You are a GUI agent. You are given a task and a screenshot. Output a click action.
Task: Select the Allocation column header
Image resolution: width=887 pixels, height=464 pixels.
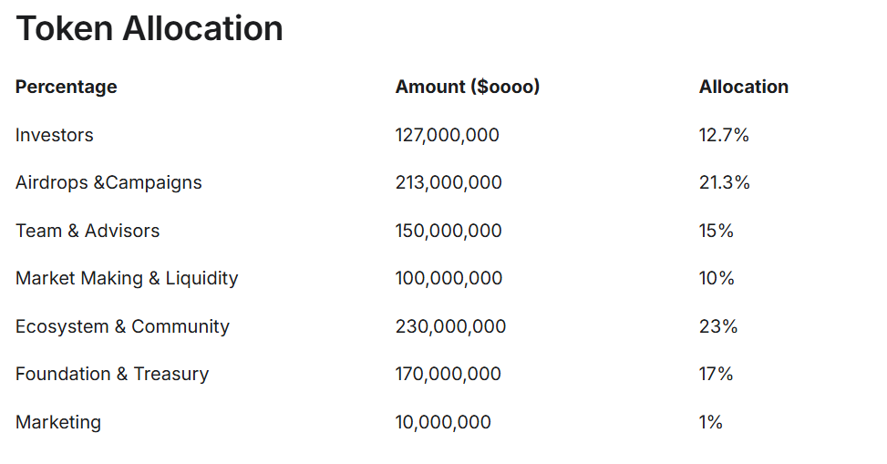tap(744, 87)
